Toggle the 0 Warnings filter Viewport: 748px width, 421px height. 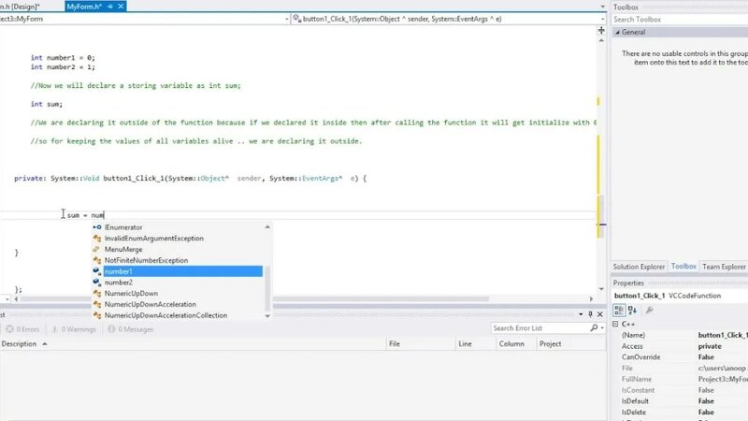tap(74, 329)
